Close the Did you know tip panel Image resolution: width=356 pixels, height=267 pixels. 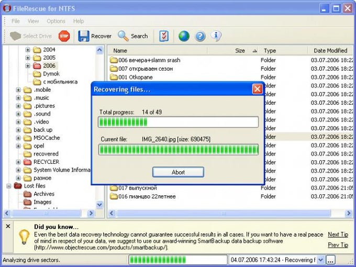[x=8, y=226]
